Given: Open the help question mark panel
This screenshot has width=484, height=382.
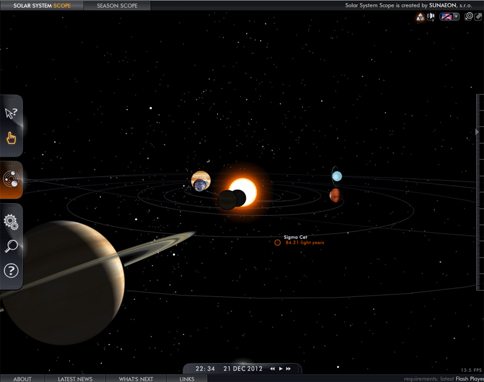Looking at the screenshot, I should point(11,270).
